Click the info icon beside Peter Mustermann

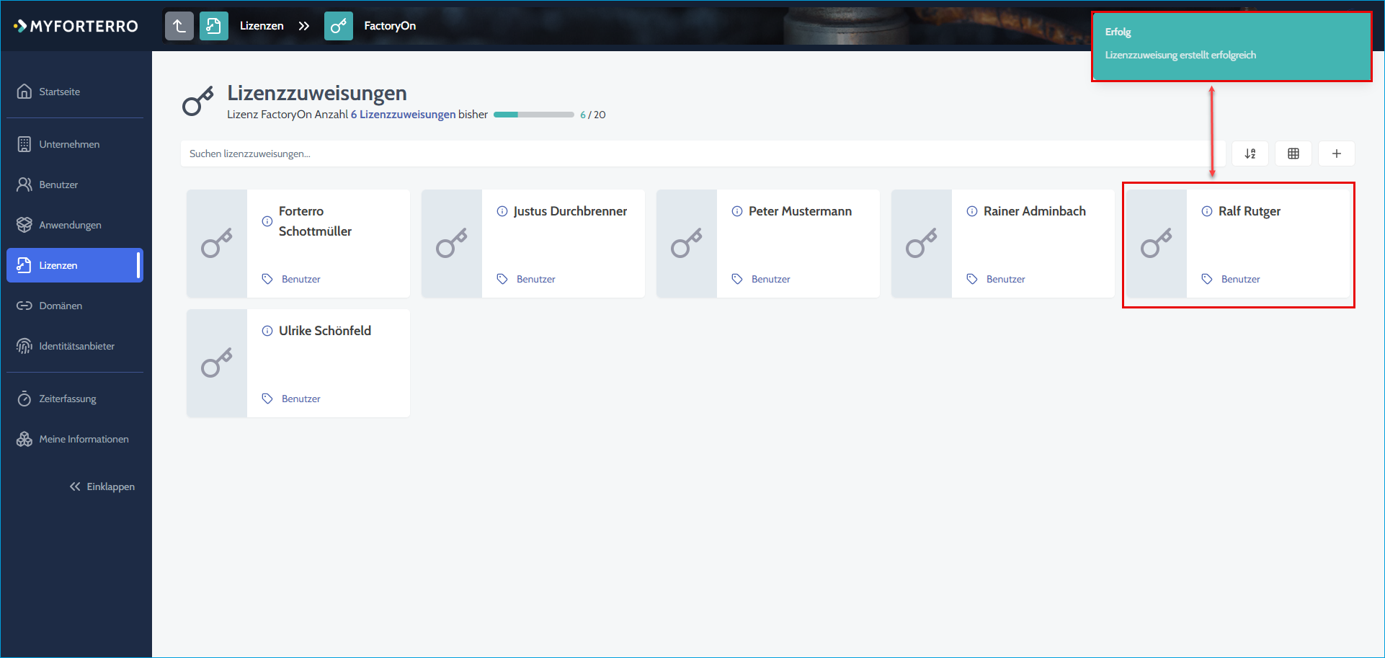click(x=737, y=211)
